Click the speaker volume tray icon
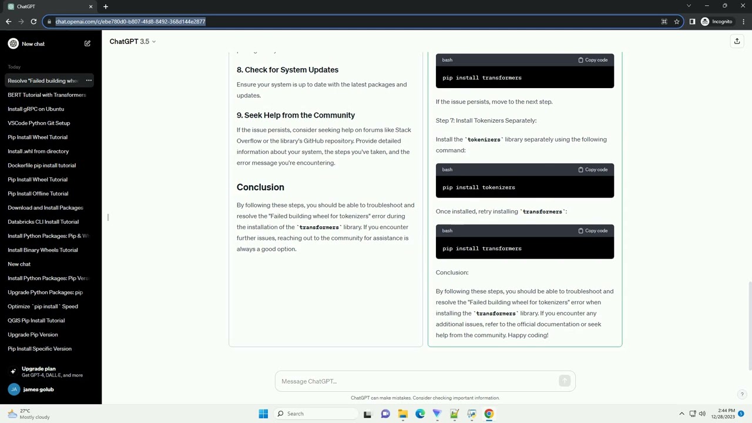This screenshot has width=752, height=423. pyautogui.click(x=702, y=414)
